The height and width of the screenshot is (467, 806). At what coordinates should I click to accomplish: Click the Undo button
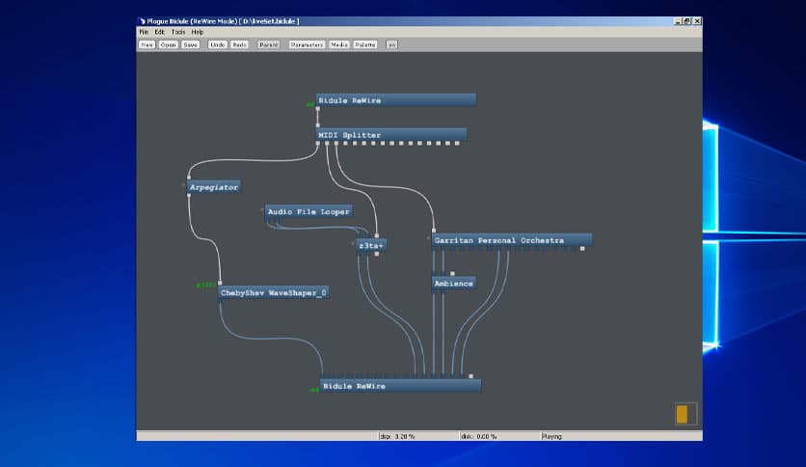coord(217,44)
